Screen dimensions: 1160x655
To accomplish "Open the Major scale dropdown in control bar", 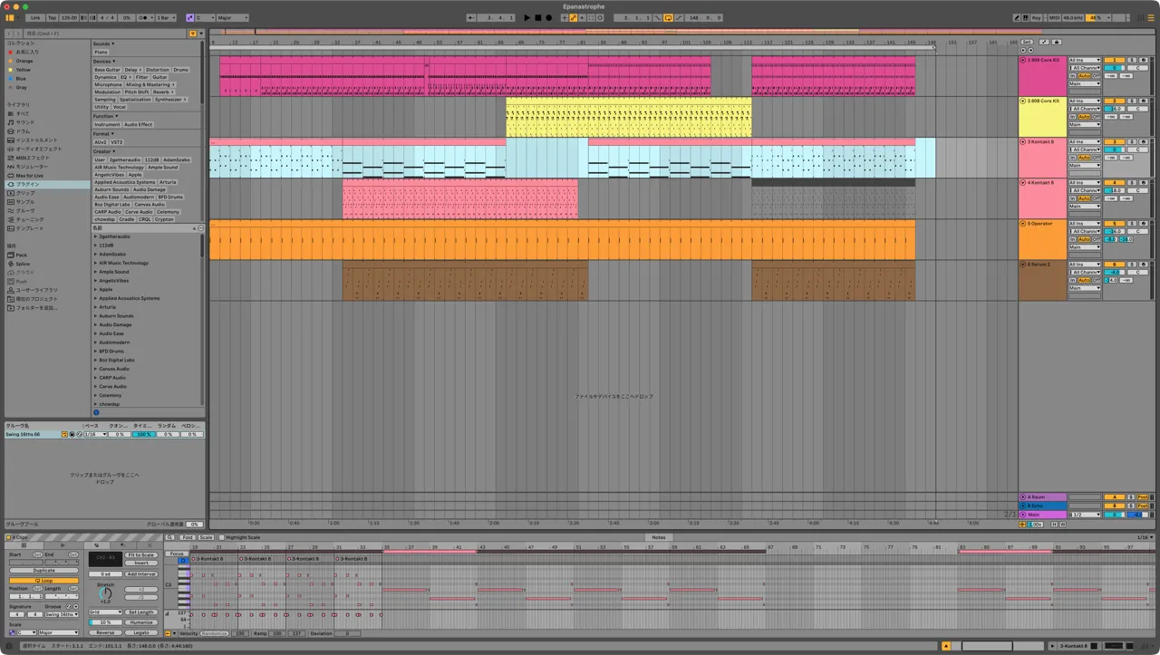I will 232,17.
